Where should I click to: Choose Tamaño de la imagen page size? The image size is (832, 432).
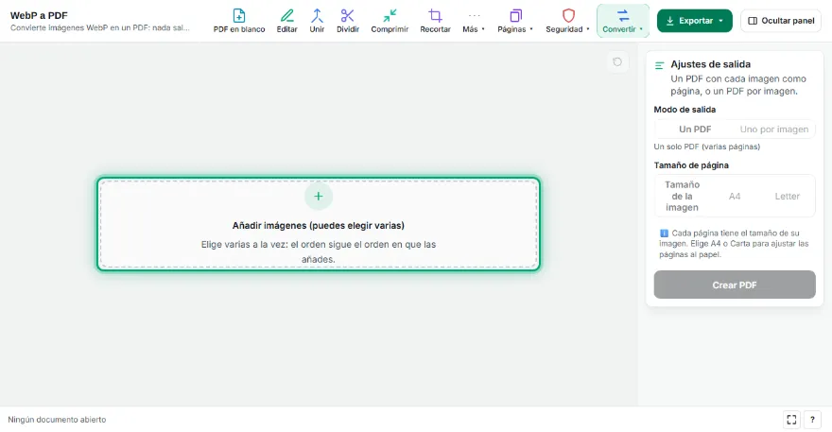click(682, 196)
